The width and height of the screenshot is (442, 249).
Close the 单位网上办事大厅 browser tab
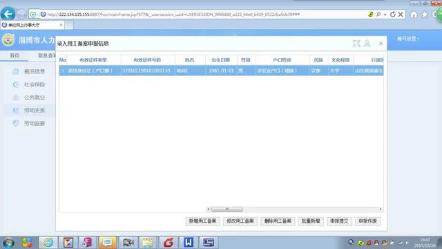(61, 25)
